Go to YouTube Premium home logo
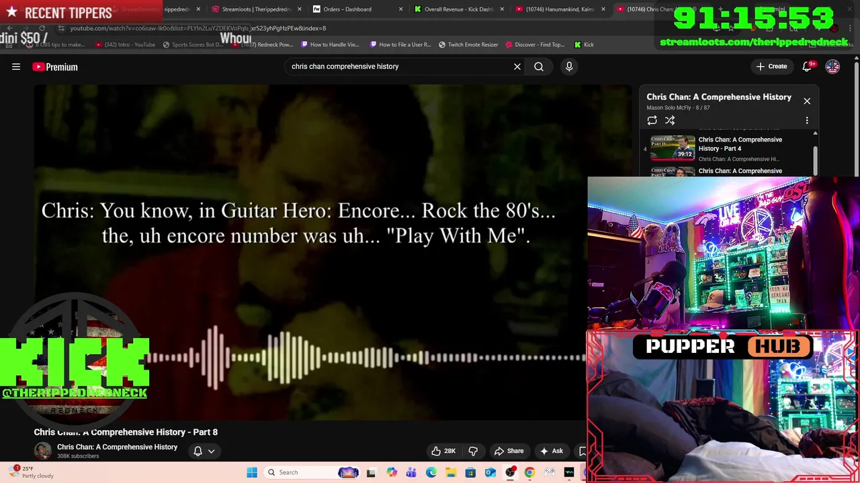Image resolution: width=860 pixels, height=483 pixels. pyautogui.click(x=55, y=66)
